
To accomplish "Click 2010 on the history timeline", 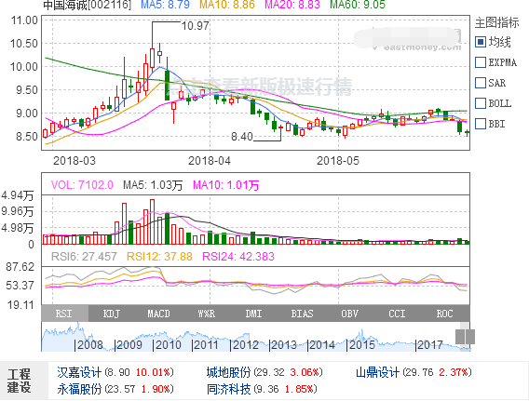I will pos(168,345).
